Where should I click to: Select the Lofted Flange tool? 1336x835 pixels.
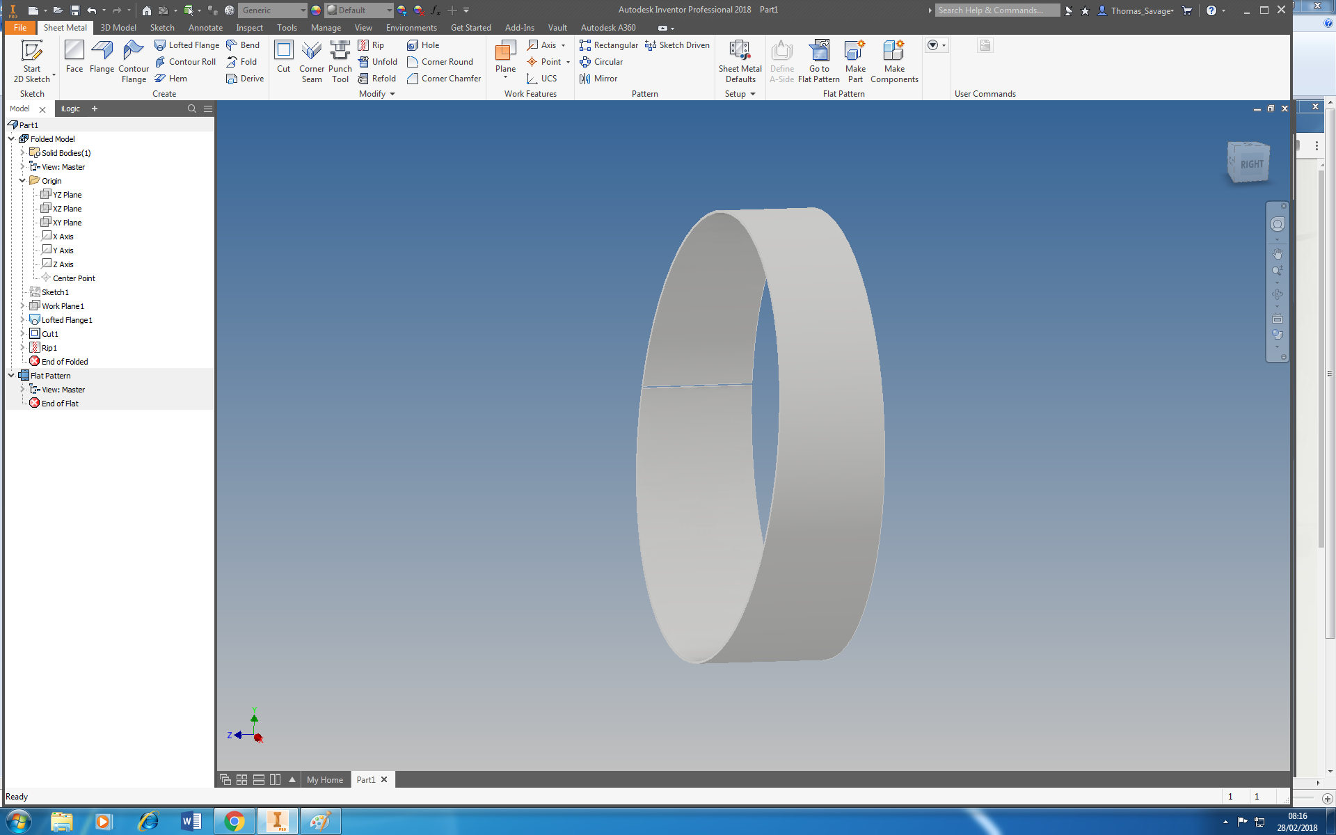click(x=186, y=45)
